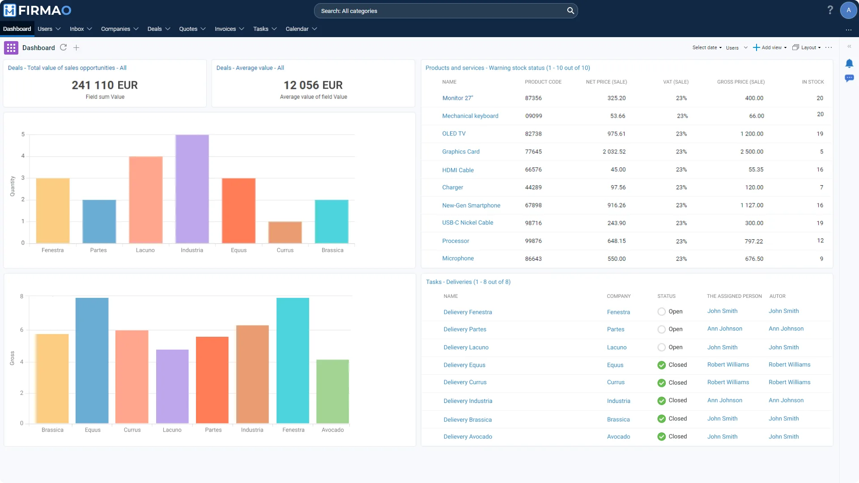Open the New-Gen Smartphone product link
The height and width of the screenshot is (483, 859).
point(471,205)
